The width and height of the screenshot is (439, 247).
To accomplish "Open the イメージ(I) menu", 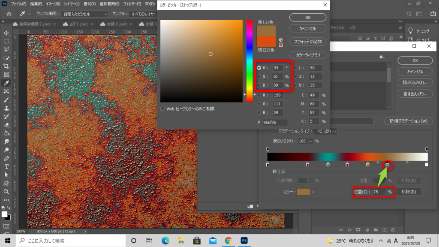I will tap(53, 4).
